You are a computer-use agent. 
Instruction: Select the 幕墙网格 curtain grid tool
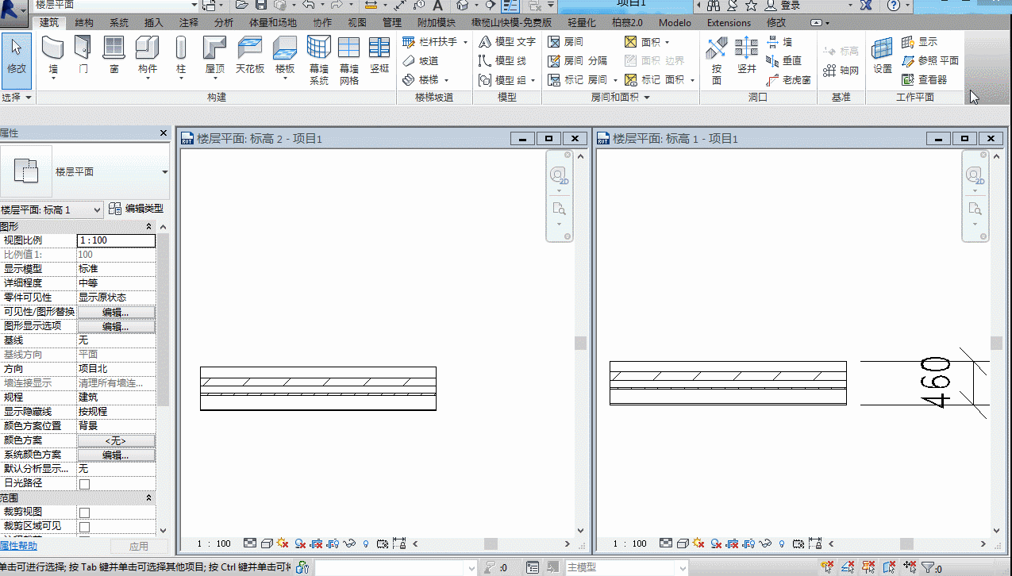coord(349,62)
